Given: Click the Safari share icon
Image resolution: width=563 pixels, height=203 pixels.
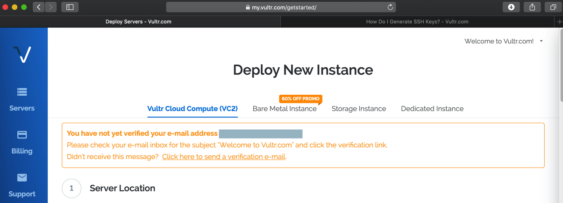Looking at the screenshot, I should coord(532,7).
